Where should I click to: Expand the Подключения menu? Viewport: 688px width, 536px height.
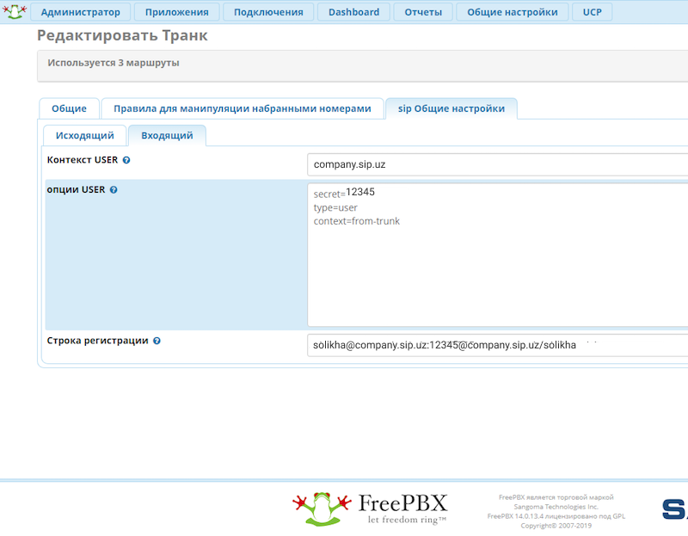click(x=268, y=12)
